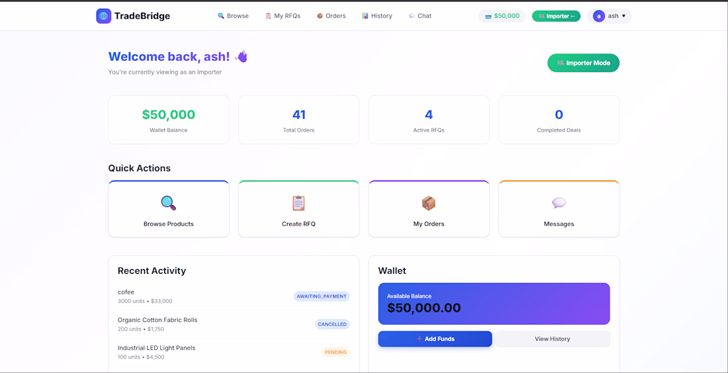The image size is (728, 373).
Task: Click the TradeBridge globe logo icon
Action: point(103,16)
